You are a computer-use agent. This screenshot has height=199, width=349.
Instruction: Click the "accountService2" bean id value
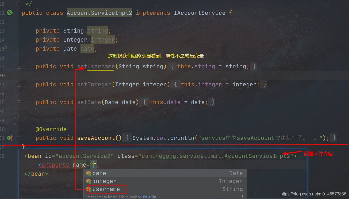[84, 156]
